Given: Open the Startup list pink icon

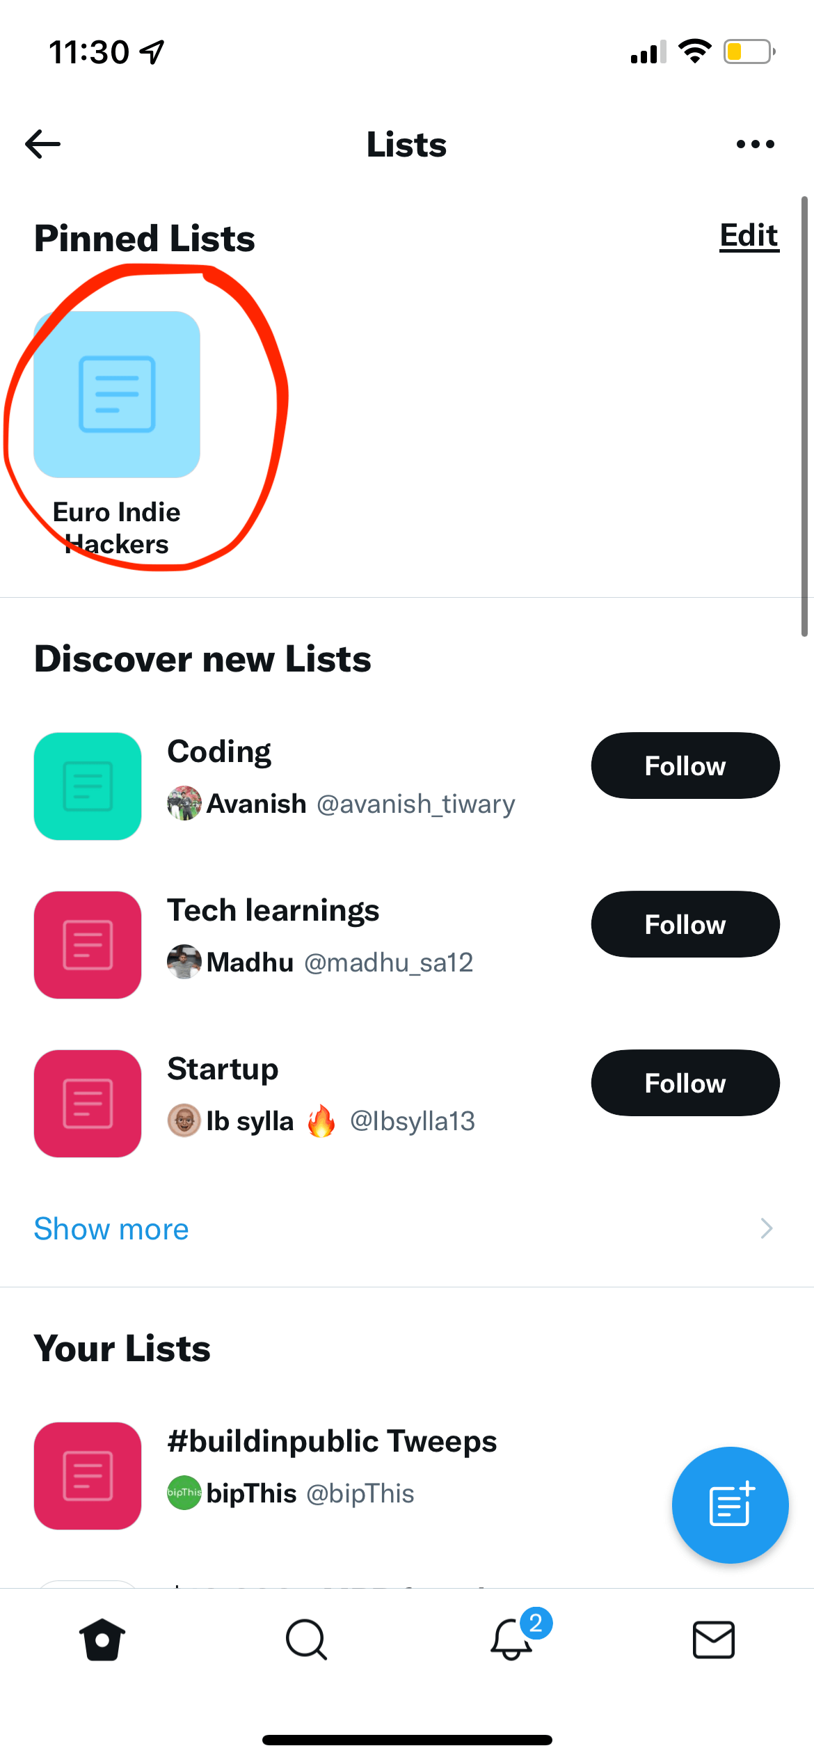Looking at the screenshot, I should click(88, 1104).
